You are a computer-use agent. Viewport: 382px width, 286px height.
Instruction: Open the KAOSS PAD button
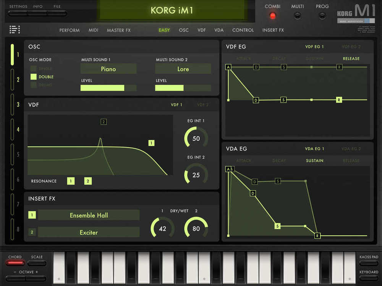[x=369, y=263]
